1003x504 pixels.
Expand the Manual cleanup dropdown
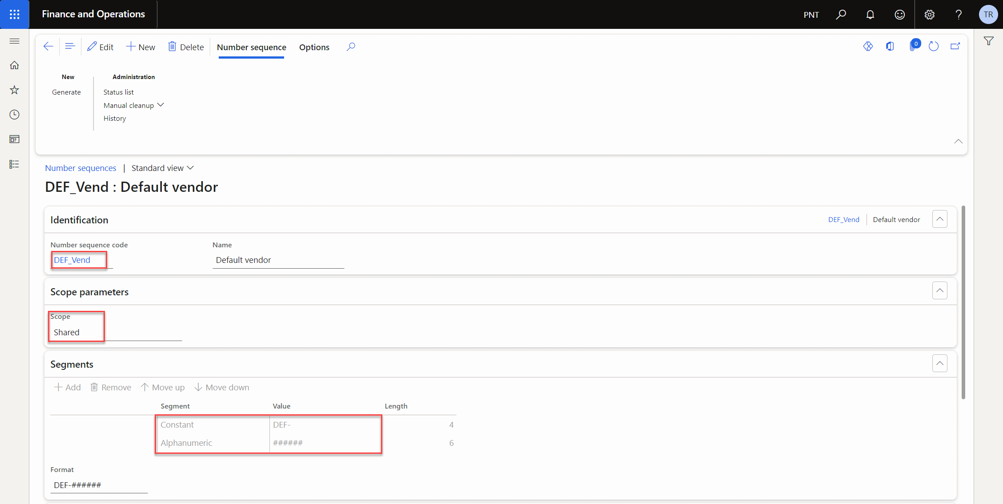click(134, 105)
